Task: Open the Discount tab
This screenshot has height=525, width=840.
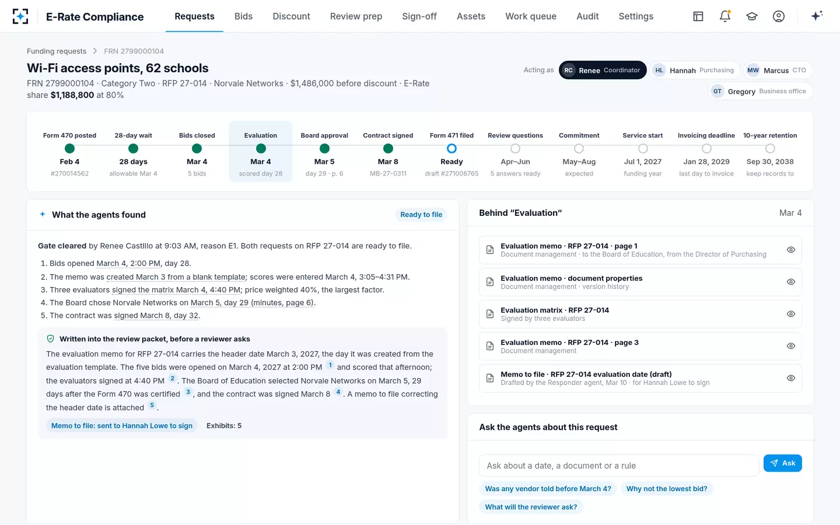Action: point(291,16)
